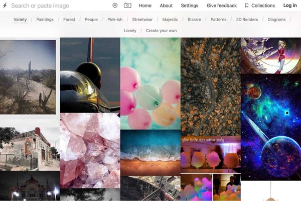301x201 pixels.
Task: Click the Create your own option
Action: click(x=161, y=31)
